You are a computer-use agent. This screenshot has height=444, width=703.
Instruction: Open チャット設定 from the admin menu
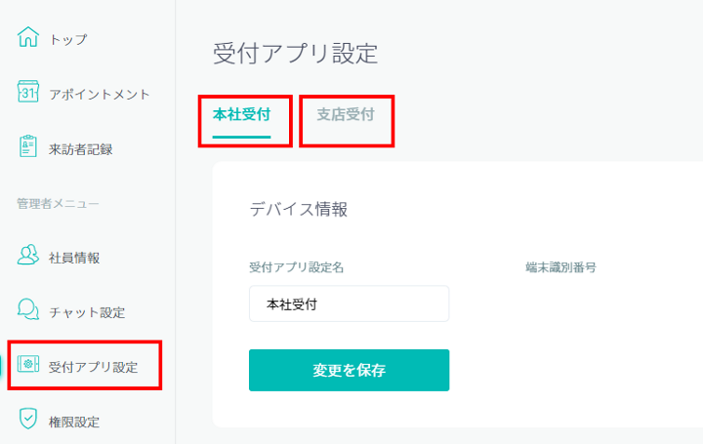(x=87, y=312)
